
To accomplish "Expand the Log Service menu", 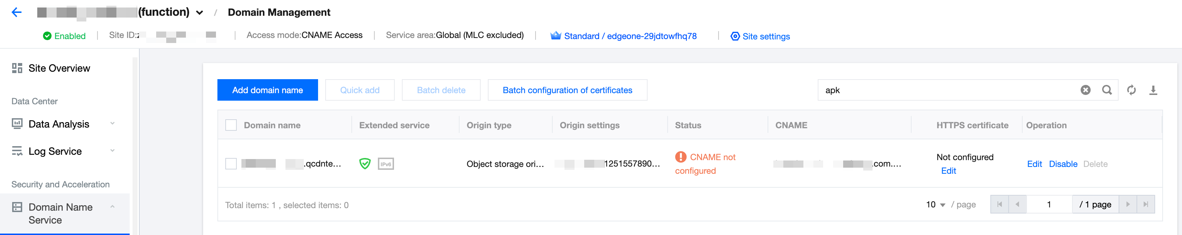I will coord(112,150).
